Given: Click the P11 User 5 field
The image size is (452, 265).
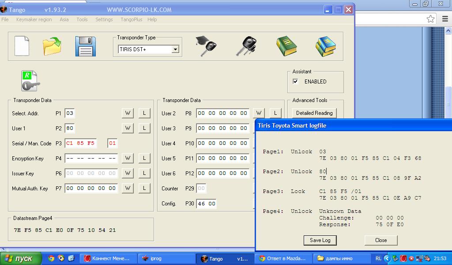Looking at the screenshot, I should click(x=222, y=158).
